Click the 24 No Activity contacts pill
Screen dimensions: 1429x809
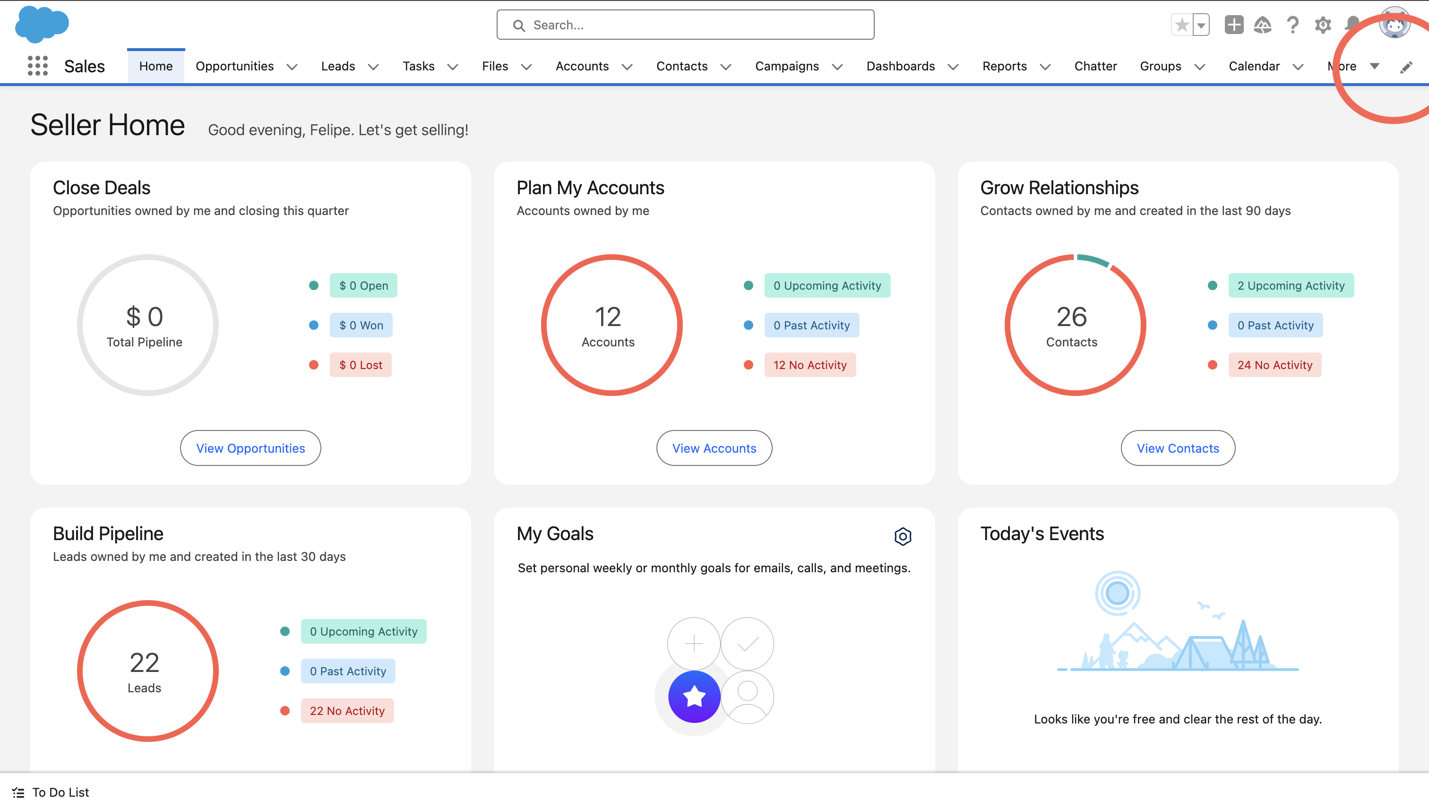point(1274,365)
